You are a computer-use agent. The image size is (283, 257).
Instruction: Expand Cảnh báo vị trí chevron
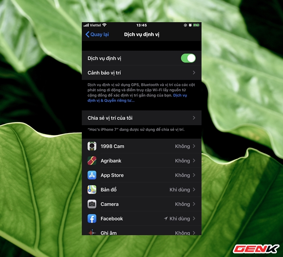click(194, 73)
